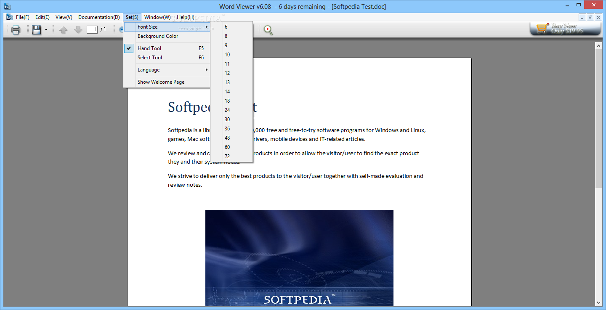Close the inner document window

598,17
